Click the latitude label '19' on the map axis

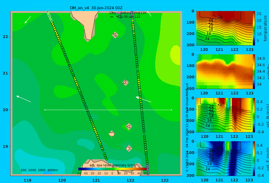pyautogui.click(x=5, y=146)
